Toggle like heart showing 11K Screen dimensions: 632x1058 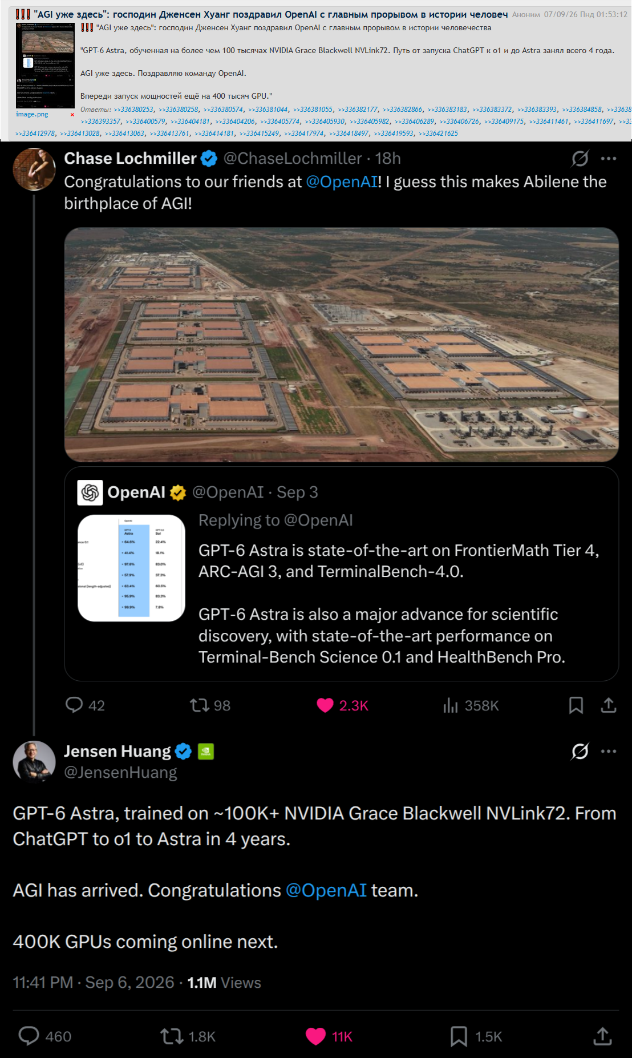(x=315, y=1036)
